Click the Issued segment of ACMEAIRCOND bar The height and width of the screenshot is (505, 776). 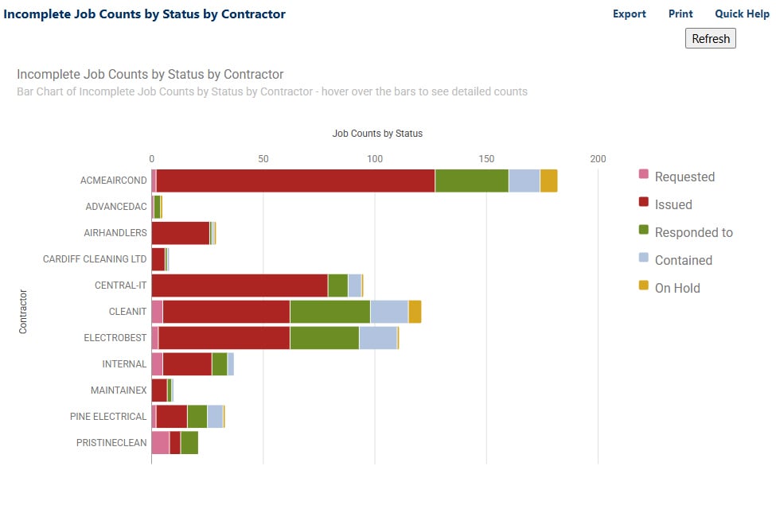tap(294, 180)
